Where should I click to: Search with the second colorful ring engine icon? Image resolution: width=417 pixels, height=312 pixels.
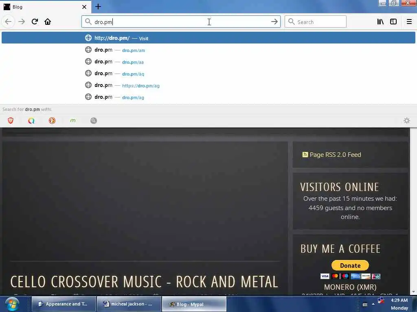[x=31, y=121]
